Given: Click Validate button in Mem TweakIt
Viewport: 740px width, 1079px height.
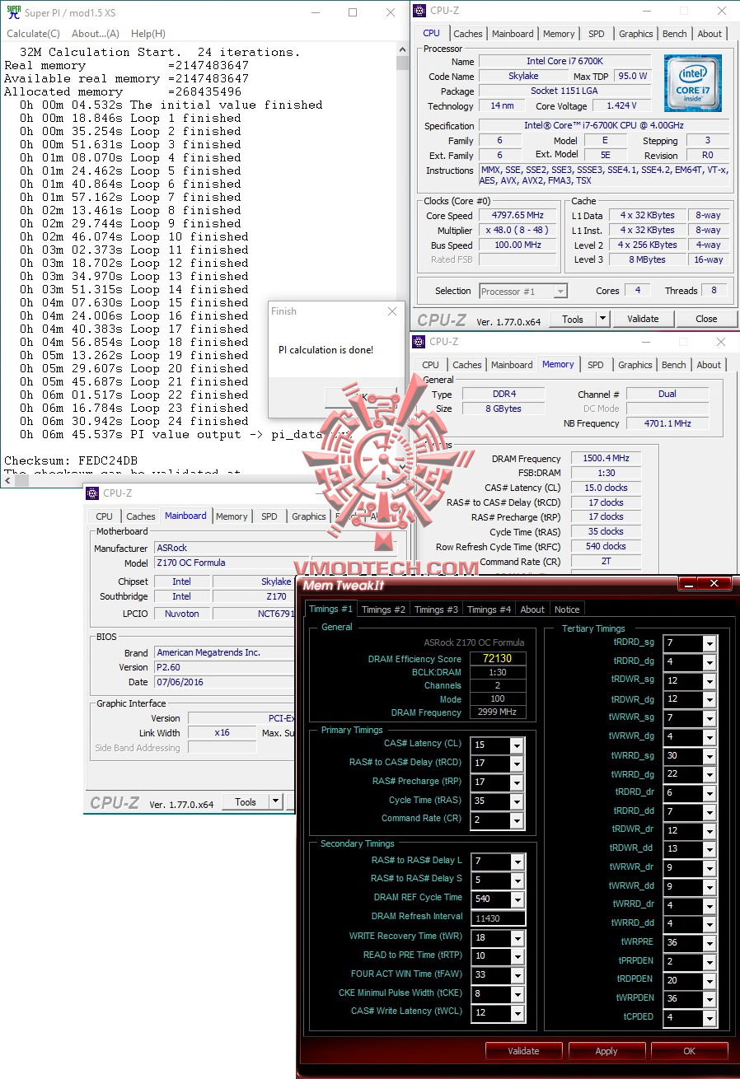Looking at the screenshot, I should pos(523,1050).
